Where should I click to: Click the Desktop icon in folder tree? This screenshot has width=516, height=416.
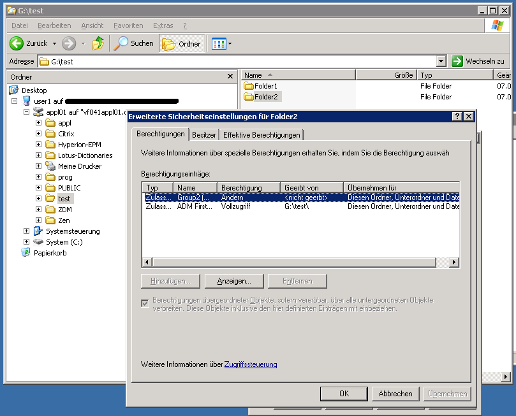coord(13,90)
